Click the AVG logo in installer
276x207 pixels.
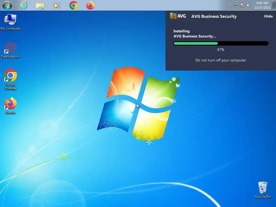(178, 16)
